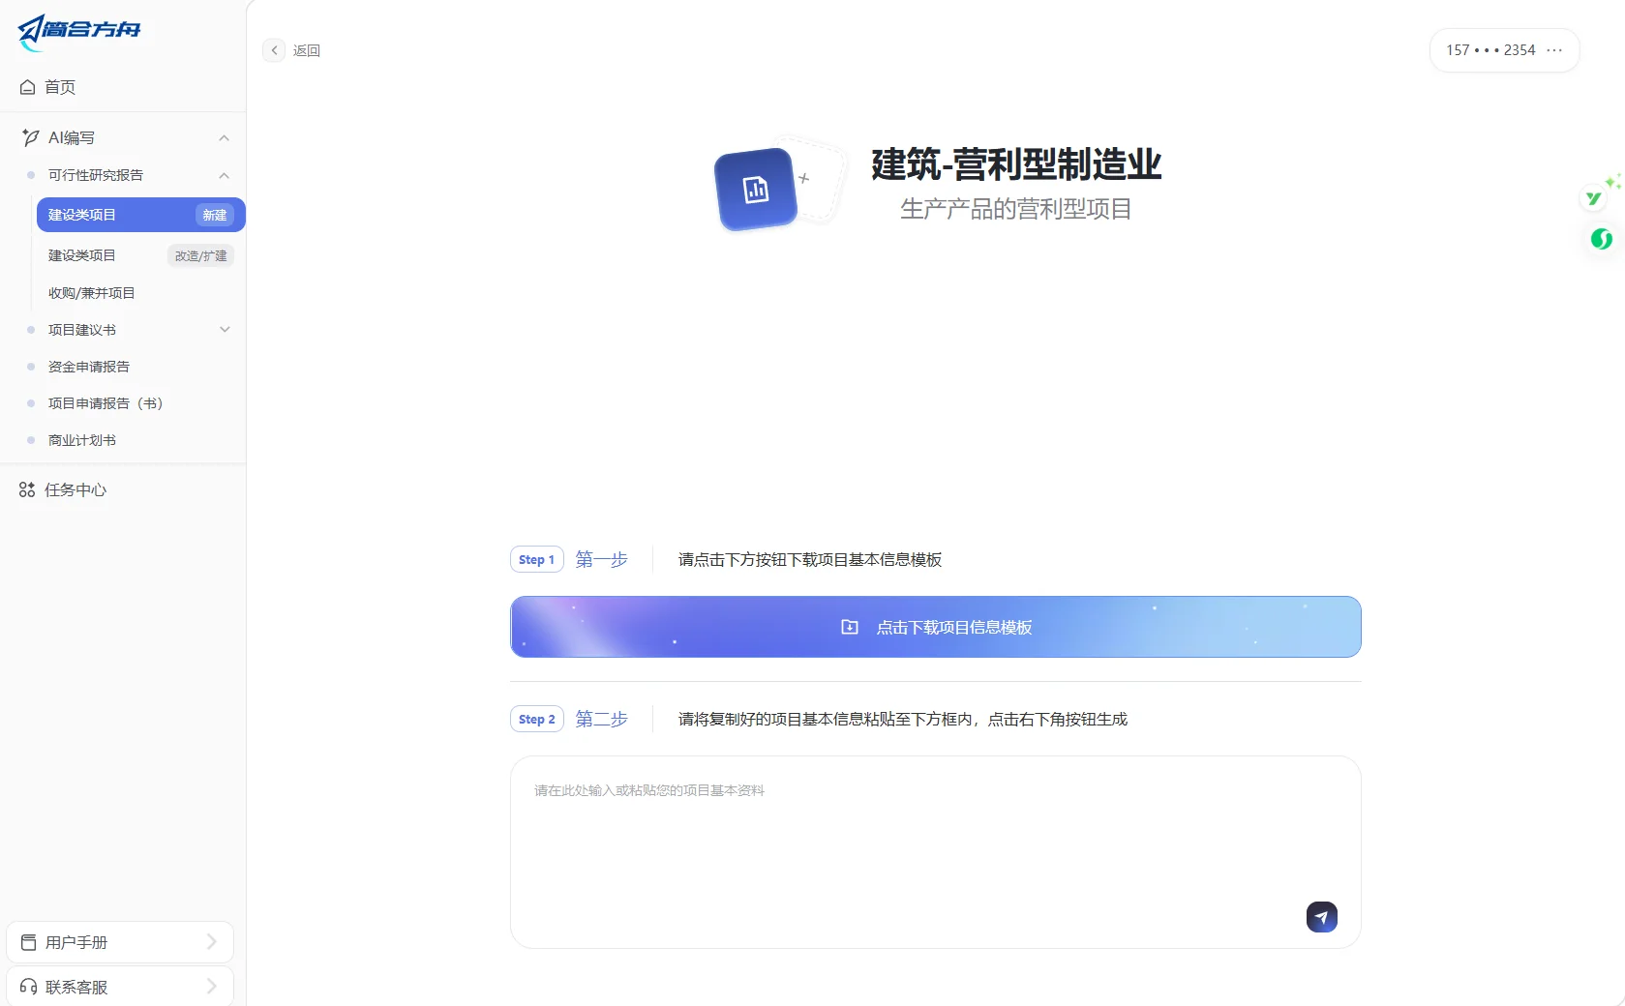This screenshot has width=1625, height=1006.
Task: Open the floating green S service icon
Action: pos(1601,239)
